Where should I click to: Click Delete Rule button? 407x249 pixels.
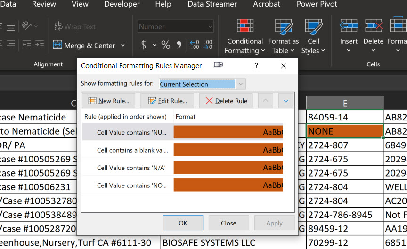tap(226, 101)
